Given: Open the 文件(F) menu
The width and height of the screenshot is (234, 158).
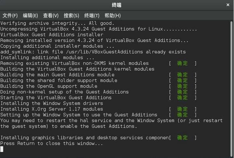Looking at the screenshot, I should click(10, 15).
